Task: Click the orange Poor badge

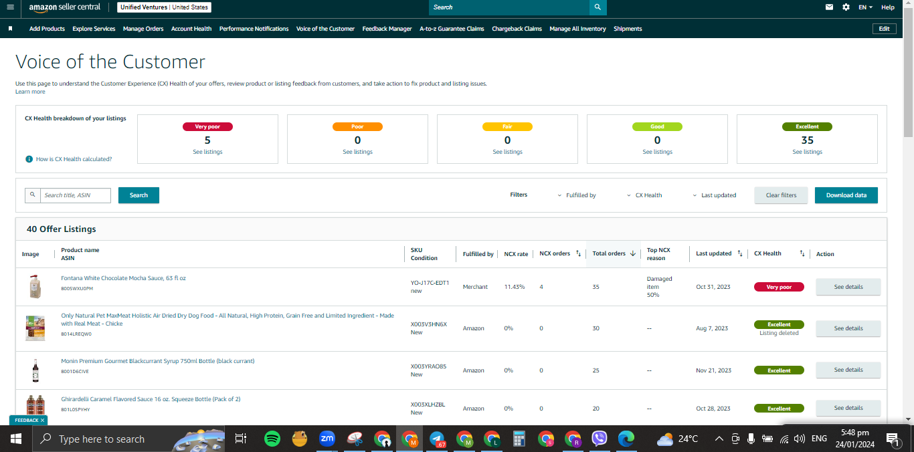Action: pyautogui.click(x=357, y=126)
